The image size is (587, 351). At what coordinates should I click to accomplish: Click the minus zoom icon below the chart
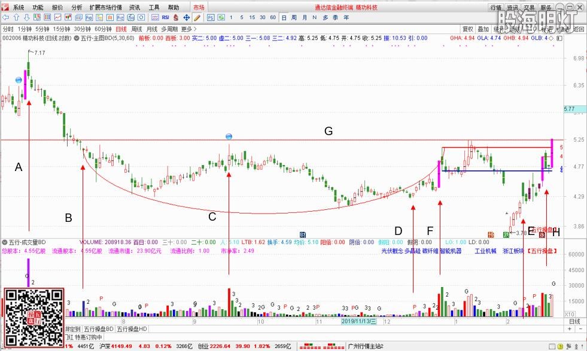click(580, 329)
